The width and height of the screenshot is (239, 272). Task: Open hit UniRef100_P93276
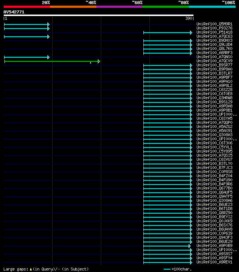coord(214,28)
